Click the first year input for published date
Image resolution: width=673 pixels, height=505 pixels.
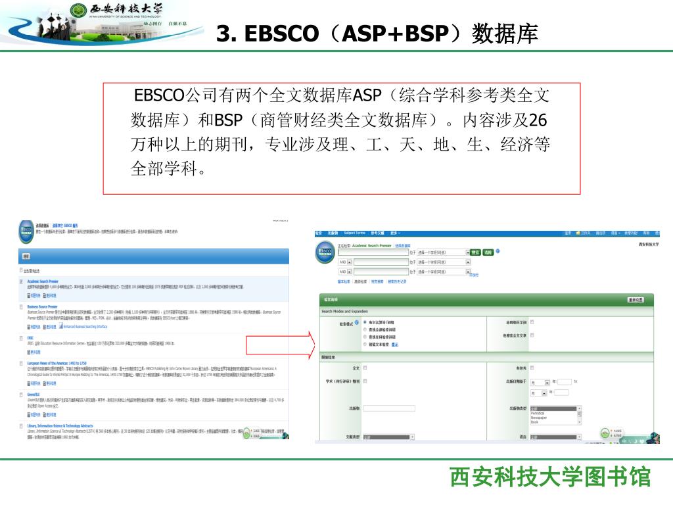click(x=565, y=382)
